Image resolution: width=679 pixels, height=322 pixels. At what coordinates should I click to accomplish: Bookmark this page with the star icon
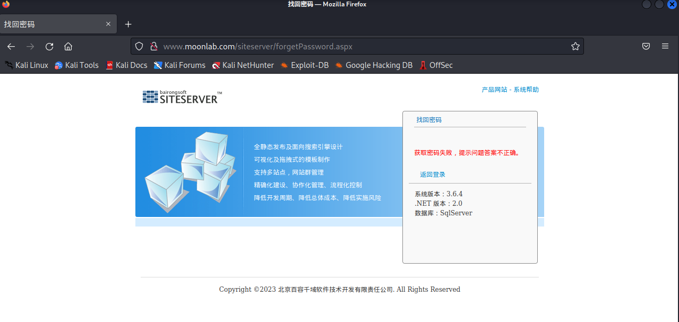(575, 46)
